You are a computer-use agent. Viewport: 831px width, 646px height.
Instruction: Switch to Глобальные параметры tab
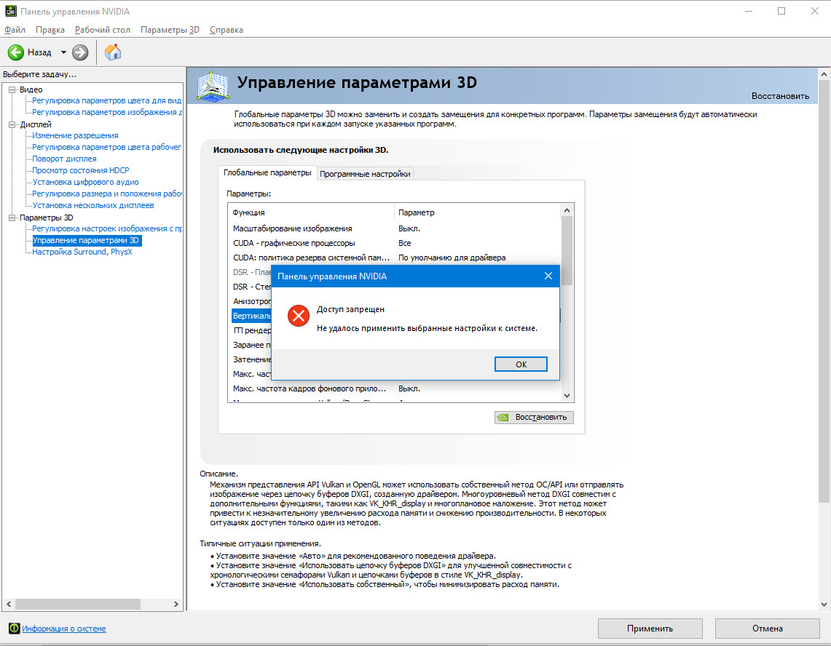(267, 172)
